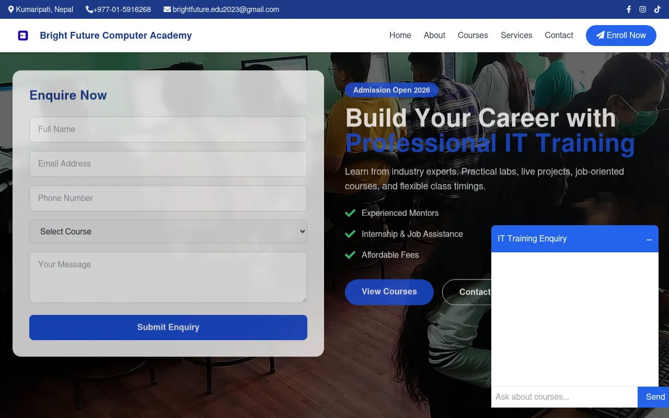The height and width of the screenshot is (418, 669).
Task: Click checkmark beside Experienced Mentors
Action: coord(350,213)
